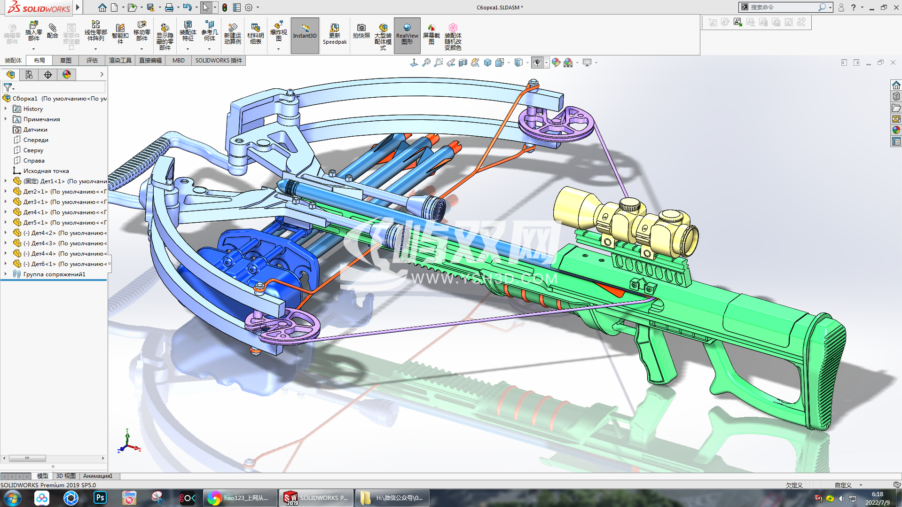
Task: Expand the History folder in the tree
Action: point(6,109)
